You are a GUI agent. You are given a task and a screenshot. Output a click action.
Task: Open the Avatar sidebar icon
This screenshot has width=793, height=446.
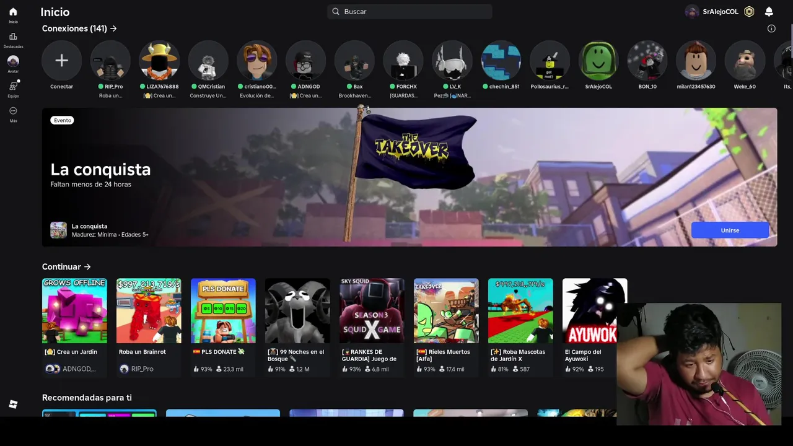tap(13, 61)
